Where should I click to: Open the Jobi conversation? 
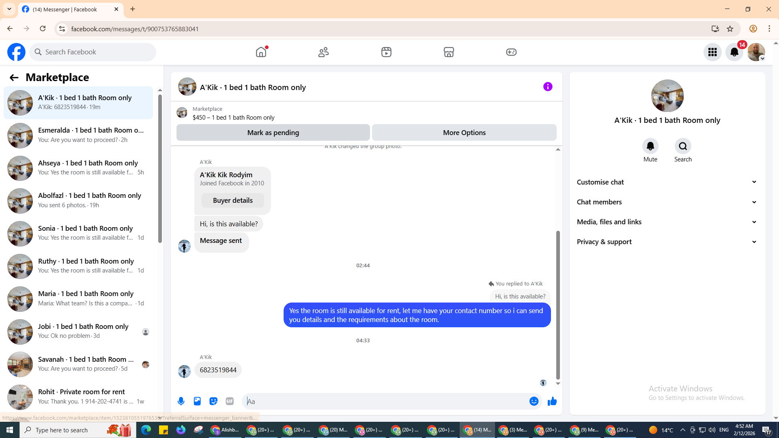click(x=78, y=331)
